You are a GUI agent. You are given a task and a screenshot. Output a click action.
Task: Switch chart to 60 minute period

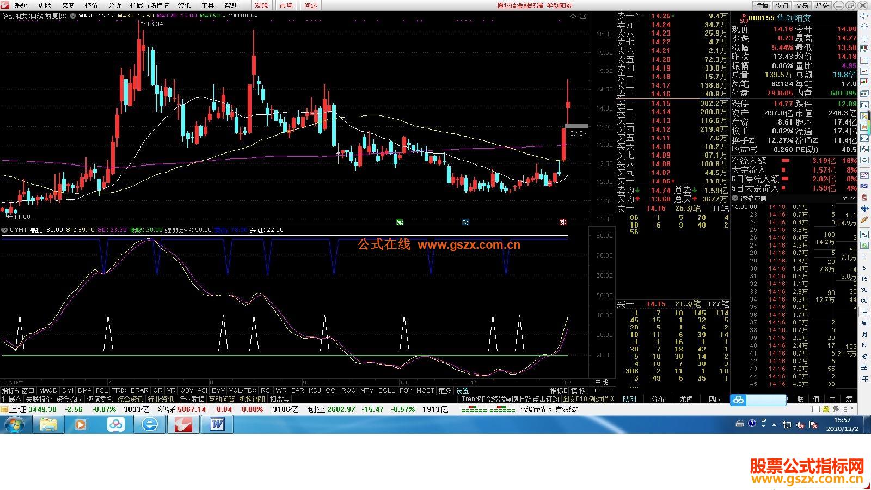[864, 301]
